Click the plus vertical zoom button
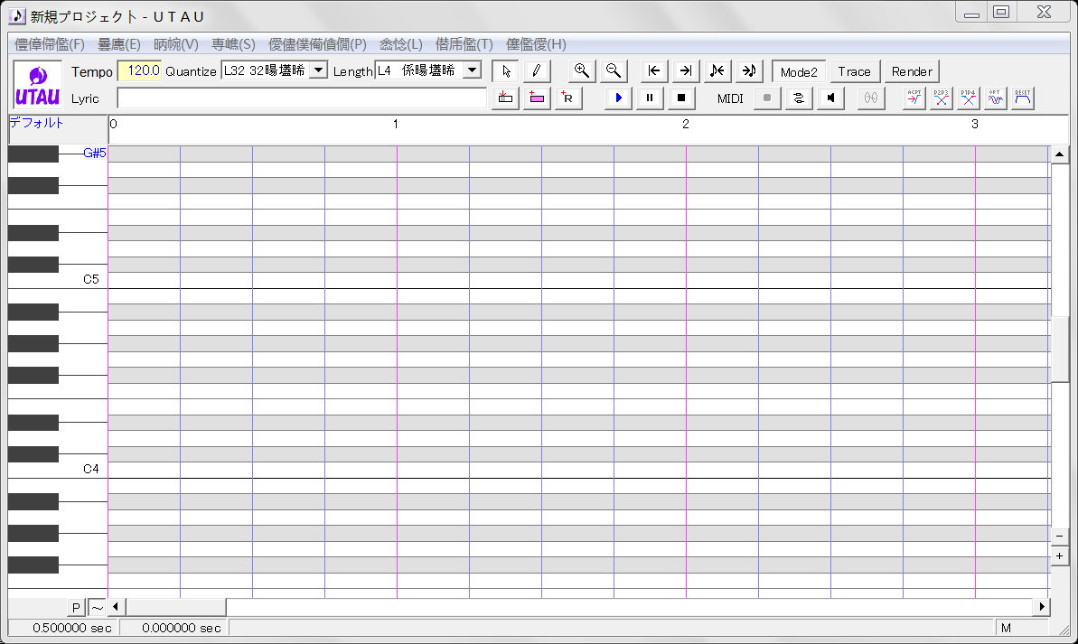The width and height of the screenshot is (1078, 644). pyautogui.click(x=1059, y=556)
